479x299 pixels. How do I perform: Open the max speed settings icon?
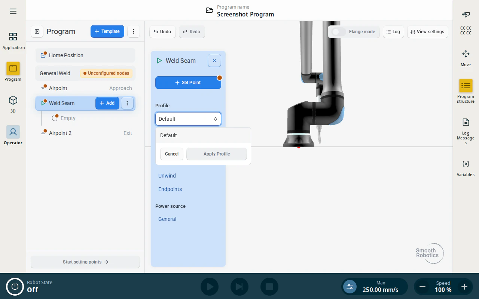point(350,287)
